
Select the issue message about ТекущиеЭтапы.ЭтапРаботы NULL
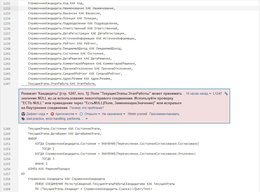[102, 101]
